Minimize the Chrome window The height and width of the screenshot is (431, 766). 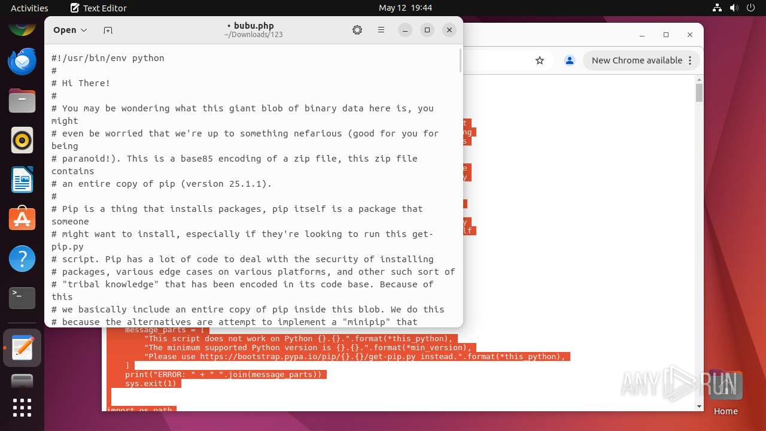(642, 35)
